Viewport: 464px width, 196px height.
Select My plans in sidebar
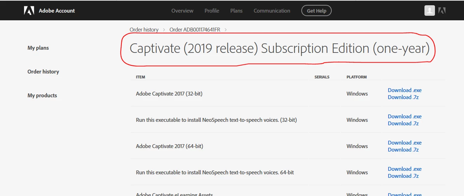(x=38, y=48)
